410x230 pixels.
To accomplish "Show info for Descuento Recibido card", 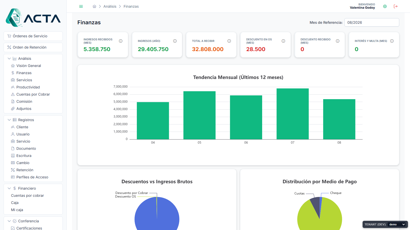I will point(338,41).
